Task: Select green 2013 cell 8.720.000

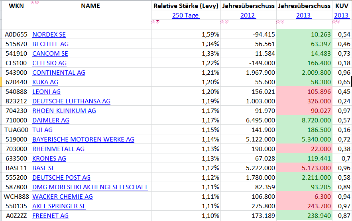Action: [305, 120]
